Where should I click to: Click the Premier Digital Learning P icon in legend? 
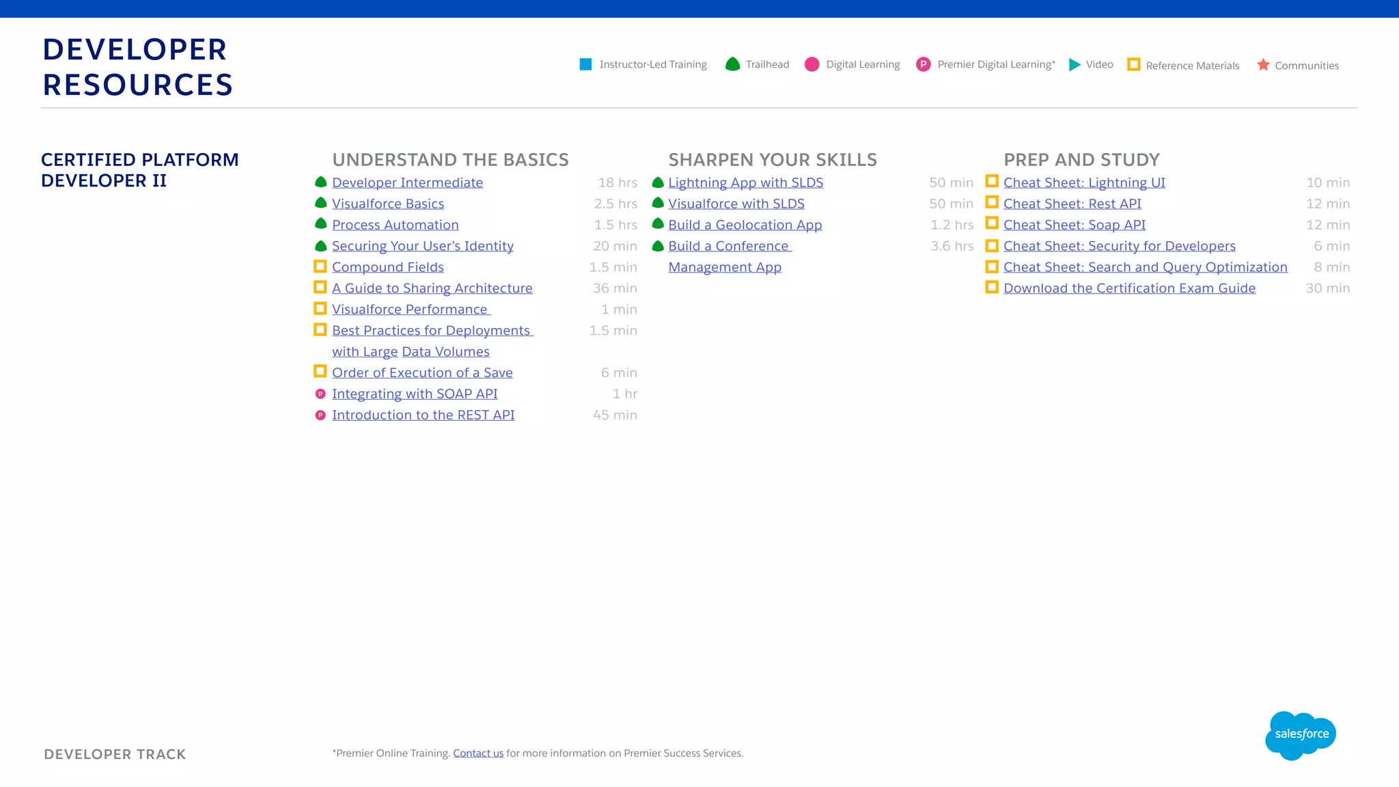(x=923, y=64)
